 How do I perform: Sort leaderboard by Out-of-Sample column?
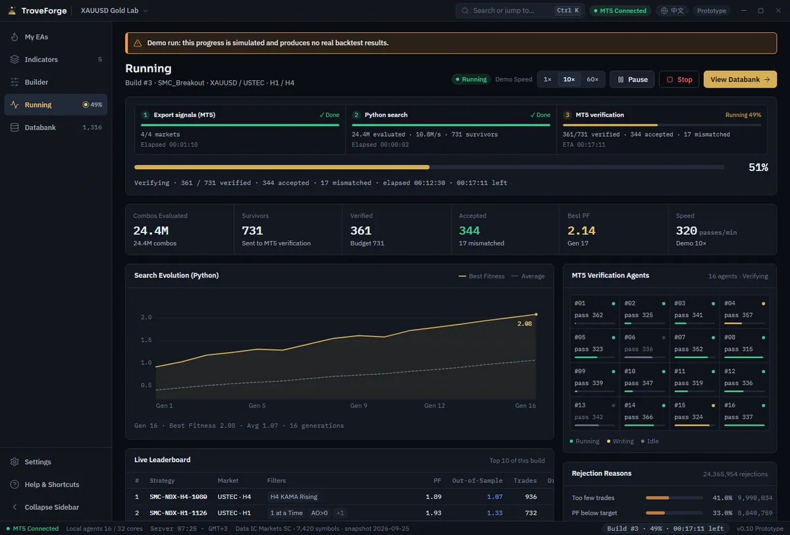pos(477,480)
